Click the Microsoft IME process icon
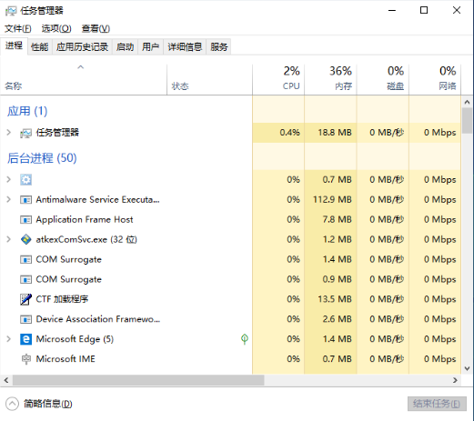This screenshot has width=474, height=421. point(25,359)
